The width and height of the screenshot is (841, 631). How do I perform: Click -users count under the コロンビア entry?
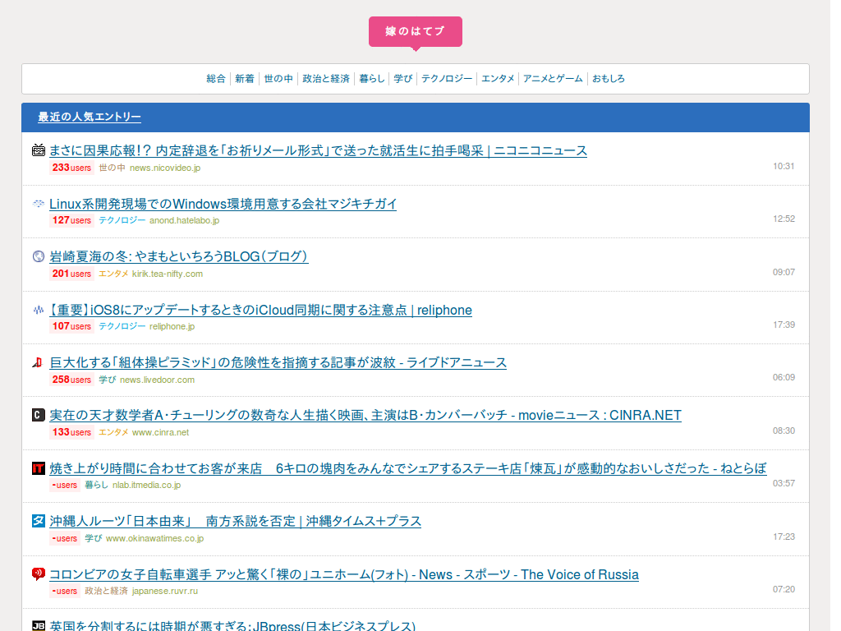point(64,591)
